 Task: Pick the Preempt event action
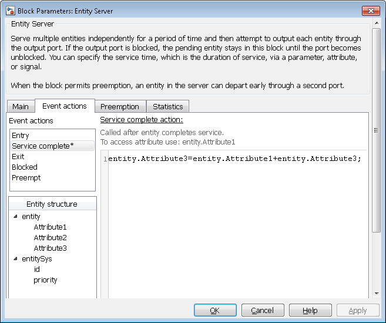26,178
